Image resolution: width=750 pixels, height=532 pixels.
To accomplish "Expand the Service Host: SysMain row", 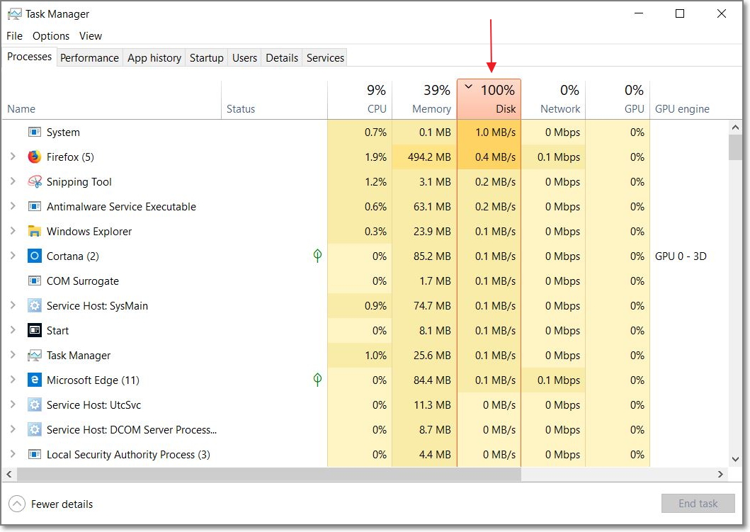I will click(13, 305).
